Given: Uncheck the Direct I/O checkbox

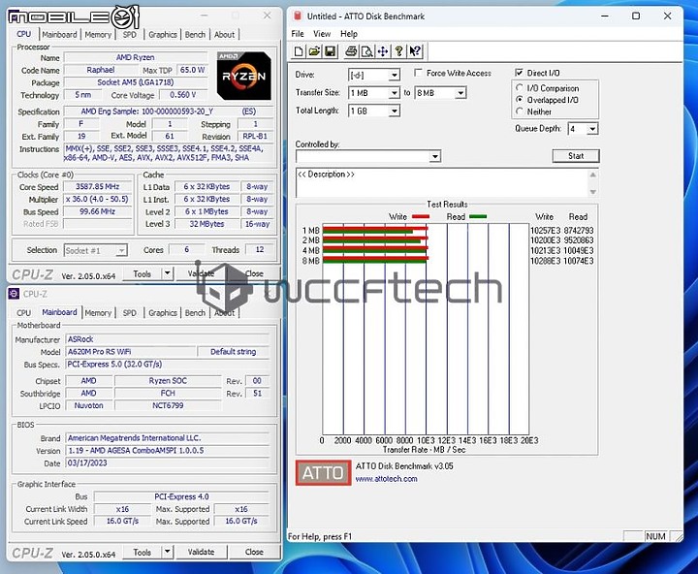Looking at the screenshot, I should click(x=519, y=73).
